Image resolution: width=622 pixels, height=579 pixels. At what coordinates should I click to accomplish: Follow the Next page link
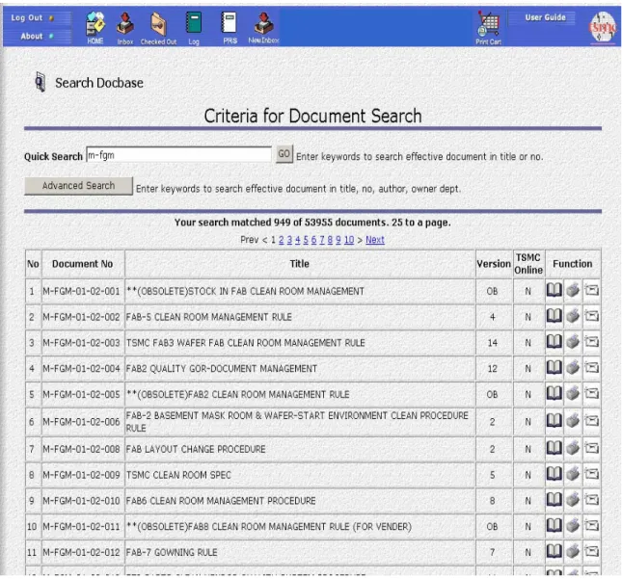[x=375, y=240]
